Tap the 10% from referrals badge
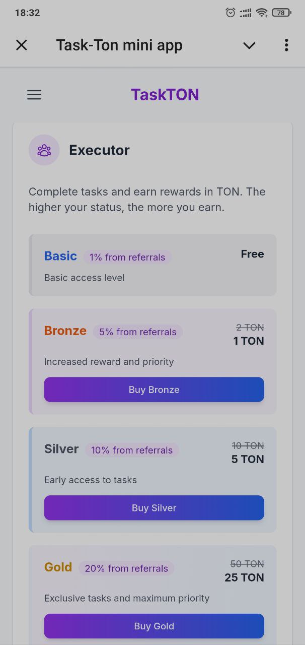305x645 pixels. [x=131, y=450]
